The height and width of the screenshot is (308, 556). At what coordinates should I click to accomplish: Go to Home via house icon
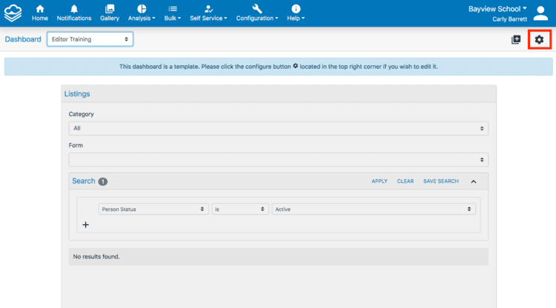click(40, 13)
